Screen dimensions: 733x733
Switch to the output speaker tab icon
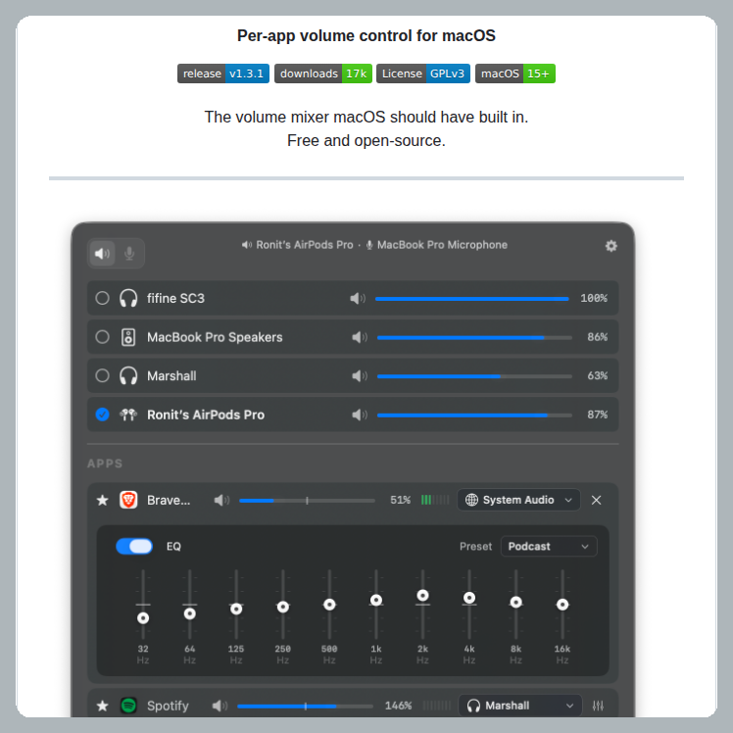pos(102,254)
